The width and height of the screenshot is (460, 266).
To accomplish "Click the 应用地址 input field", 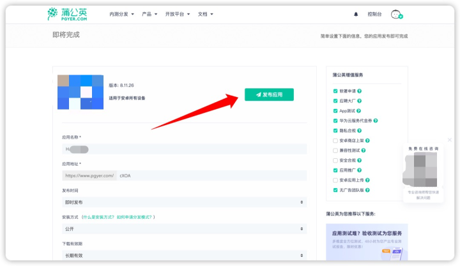I will (211, 175).
